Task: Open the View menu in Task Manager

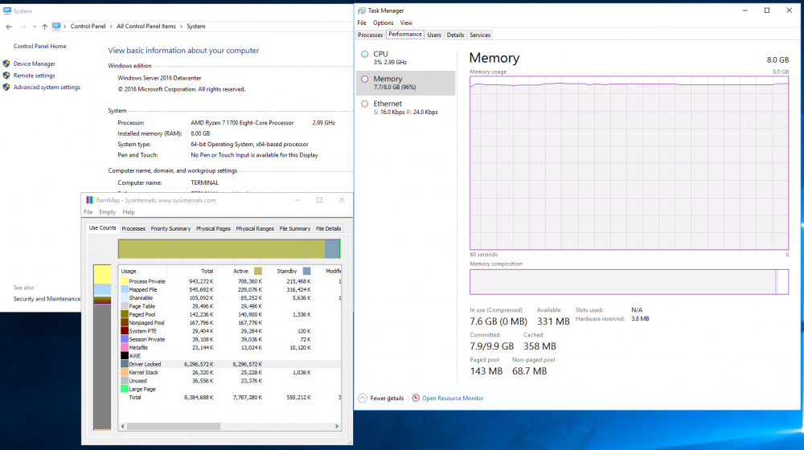Action: tap(406, 23)
